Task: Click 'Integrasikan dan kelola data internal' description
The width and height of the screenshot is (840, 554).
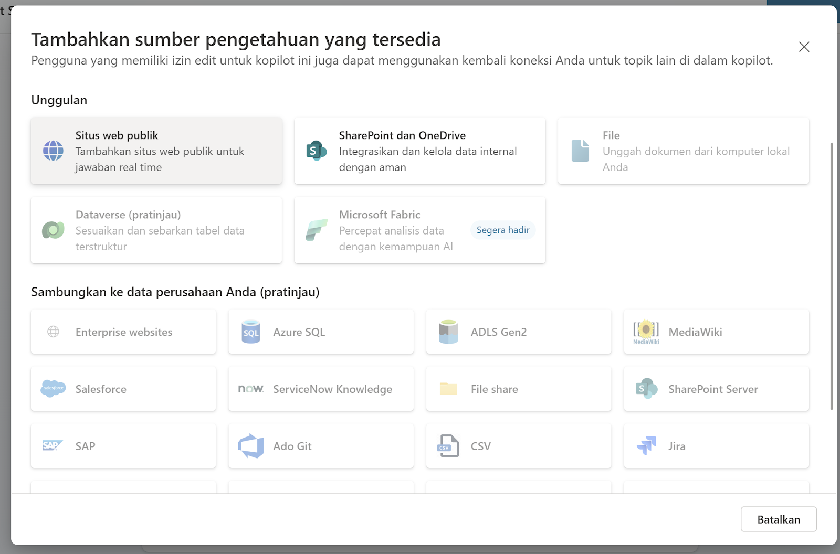Action: coord(428,151)
